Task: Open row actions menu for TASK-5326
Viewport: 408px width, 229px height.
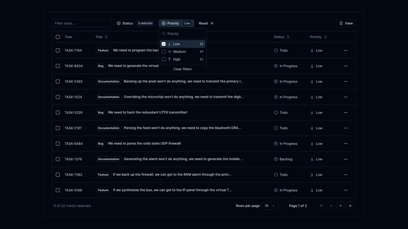Action: [x=346, y=113]
